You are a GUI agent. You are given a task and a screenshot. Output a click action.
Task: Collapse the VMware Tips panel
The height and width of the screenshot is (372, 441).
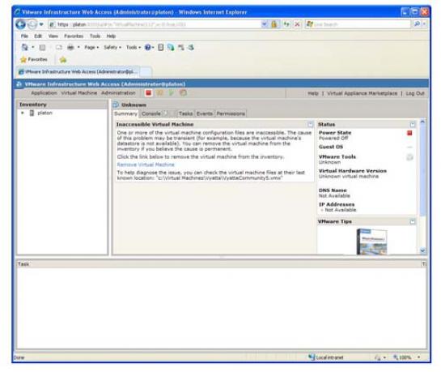tap(413, 221)
